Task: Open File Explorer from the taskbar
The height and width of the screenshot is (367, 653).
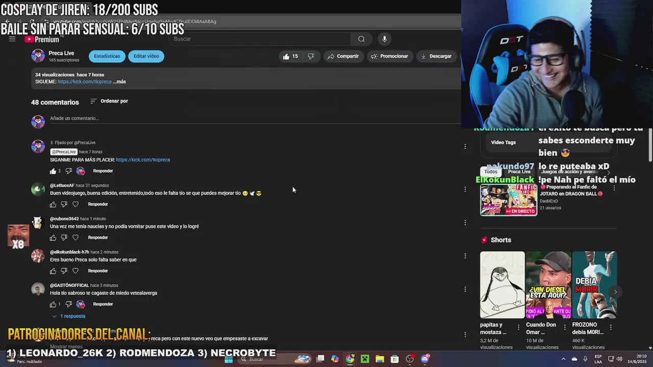Action: point(380,359)
